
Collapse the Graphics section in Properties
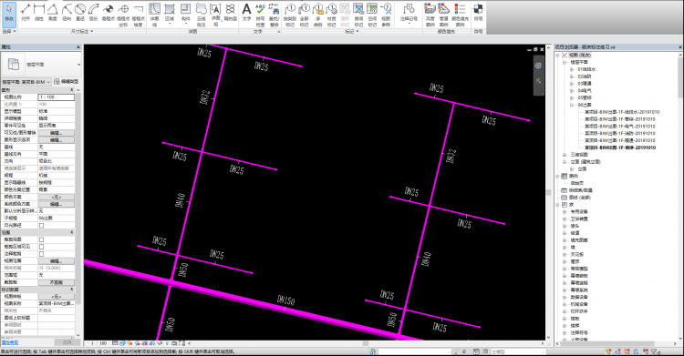coord(72,90)
